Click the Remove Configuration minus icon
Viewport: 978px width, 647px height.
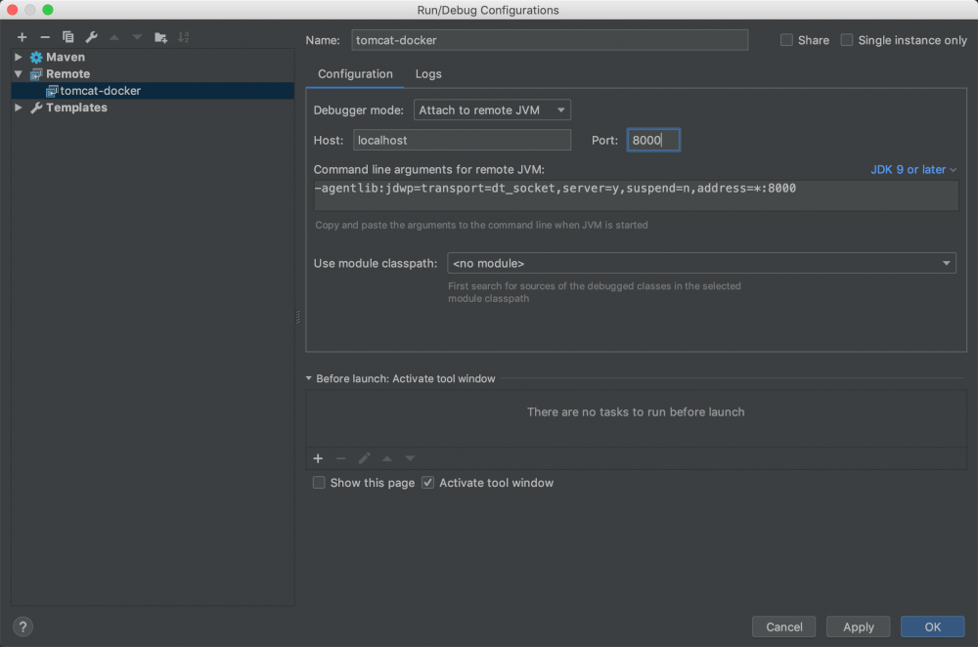[45, 37]
